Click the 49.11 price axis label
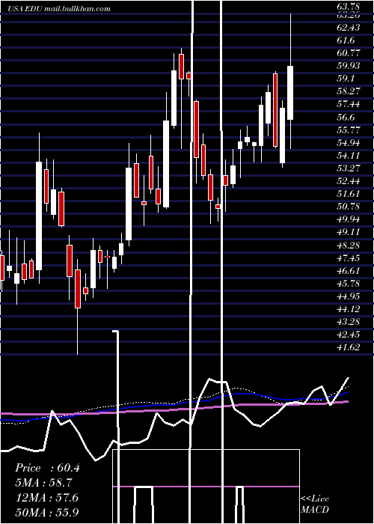 point(349,232)
